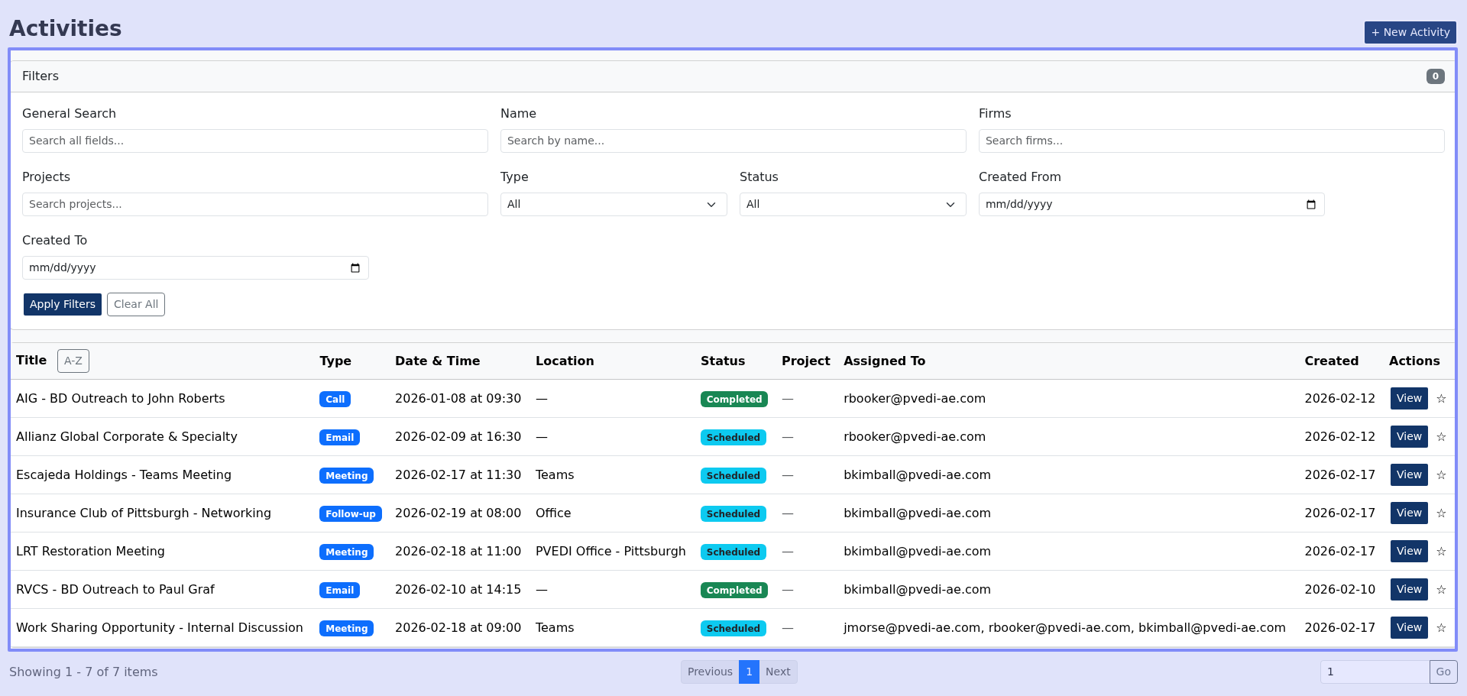Viewport: 1467px width, 696px height.
Task: Go to the Next page
Action: point(777,672)
